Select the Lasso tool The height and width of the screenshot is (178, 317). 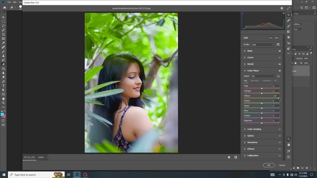click(3, 26)
